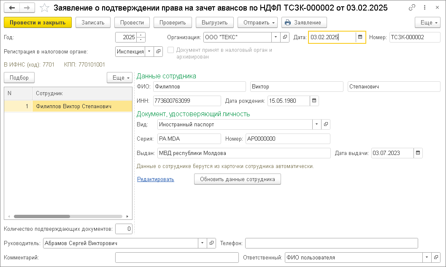446x267 pixels.
Task: Click the Дата рождения field 15.05.1980
Action: (289, 101)
